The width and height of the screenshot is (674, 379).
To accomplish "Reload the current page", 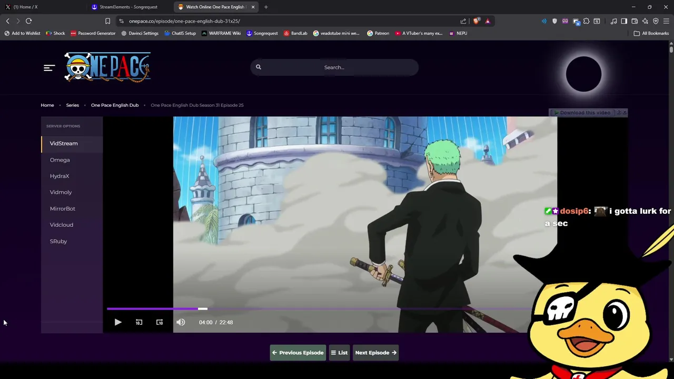I will 28,21.
